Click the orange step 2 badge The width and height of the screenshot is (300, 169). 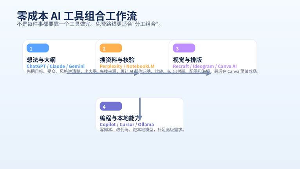click(111, 48)
